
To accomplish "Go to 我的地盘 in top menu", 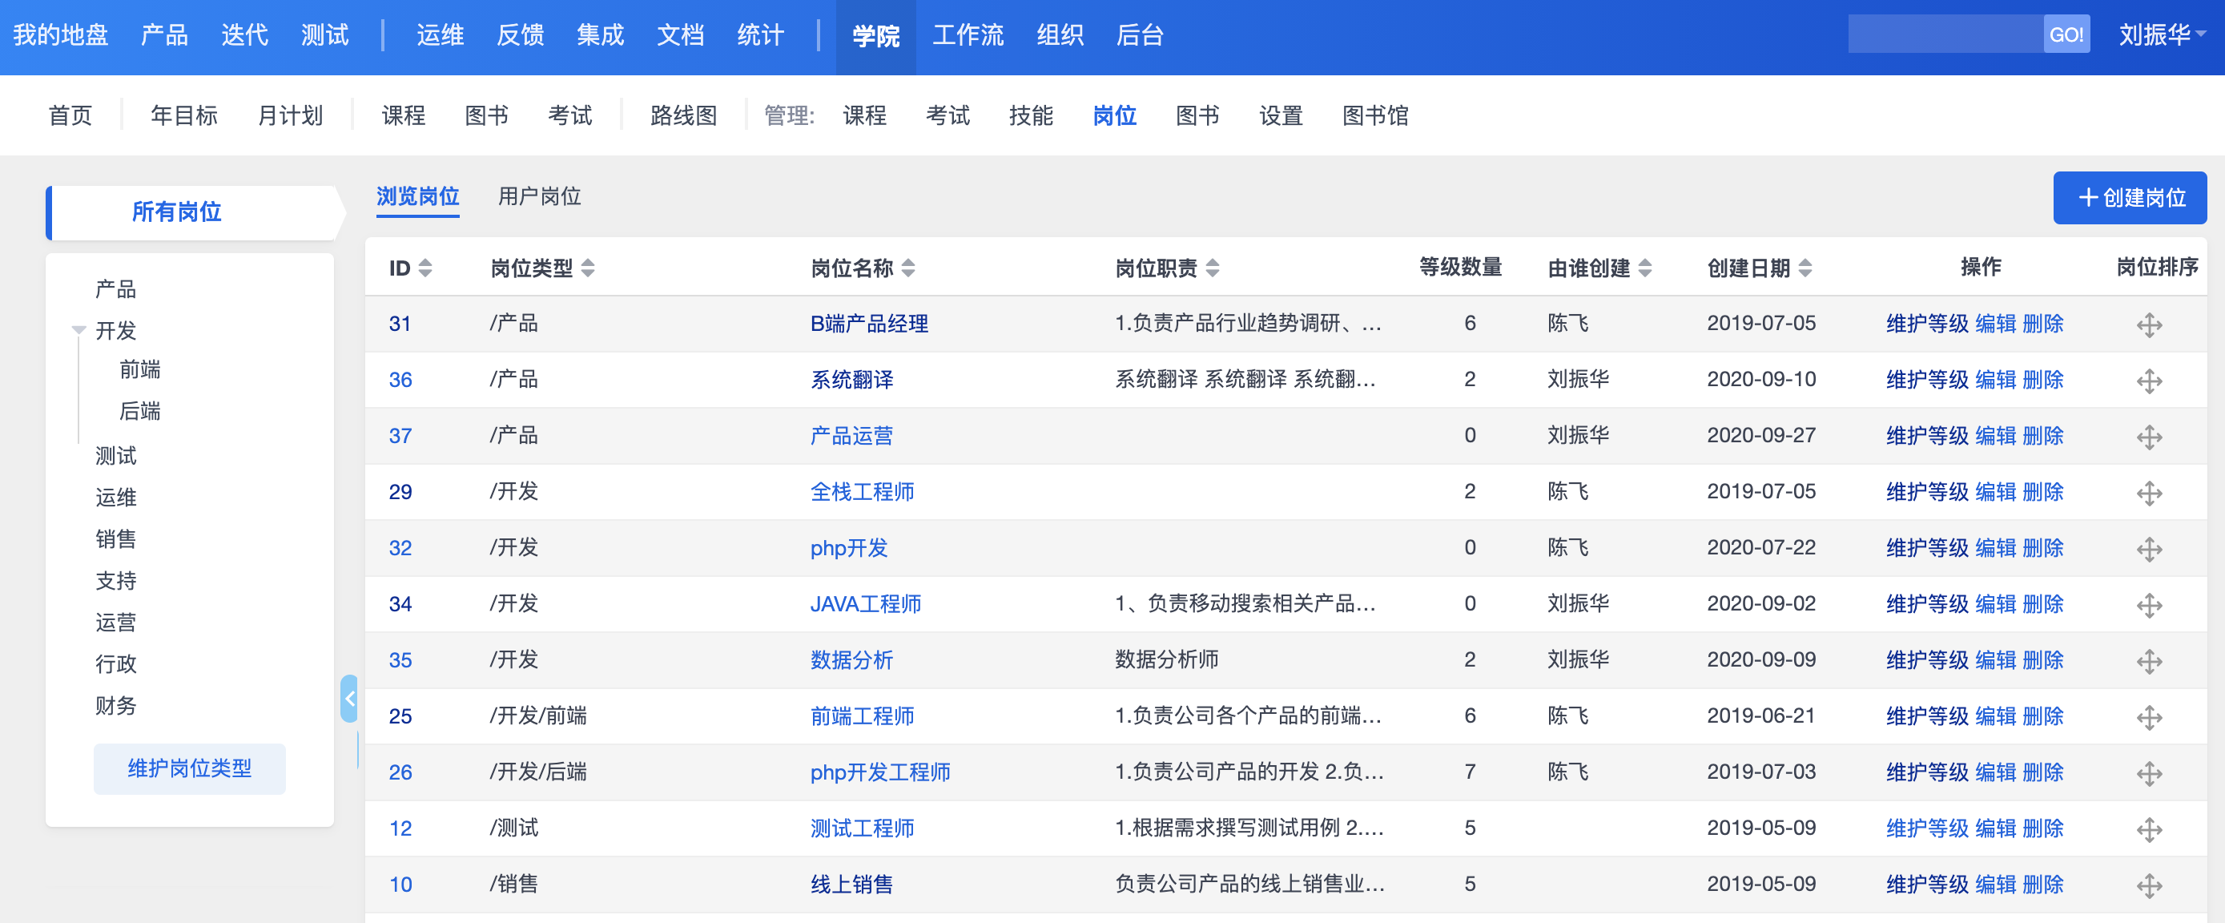I will pyautogui.click(x=60, y=34).
